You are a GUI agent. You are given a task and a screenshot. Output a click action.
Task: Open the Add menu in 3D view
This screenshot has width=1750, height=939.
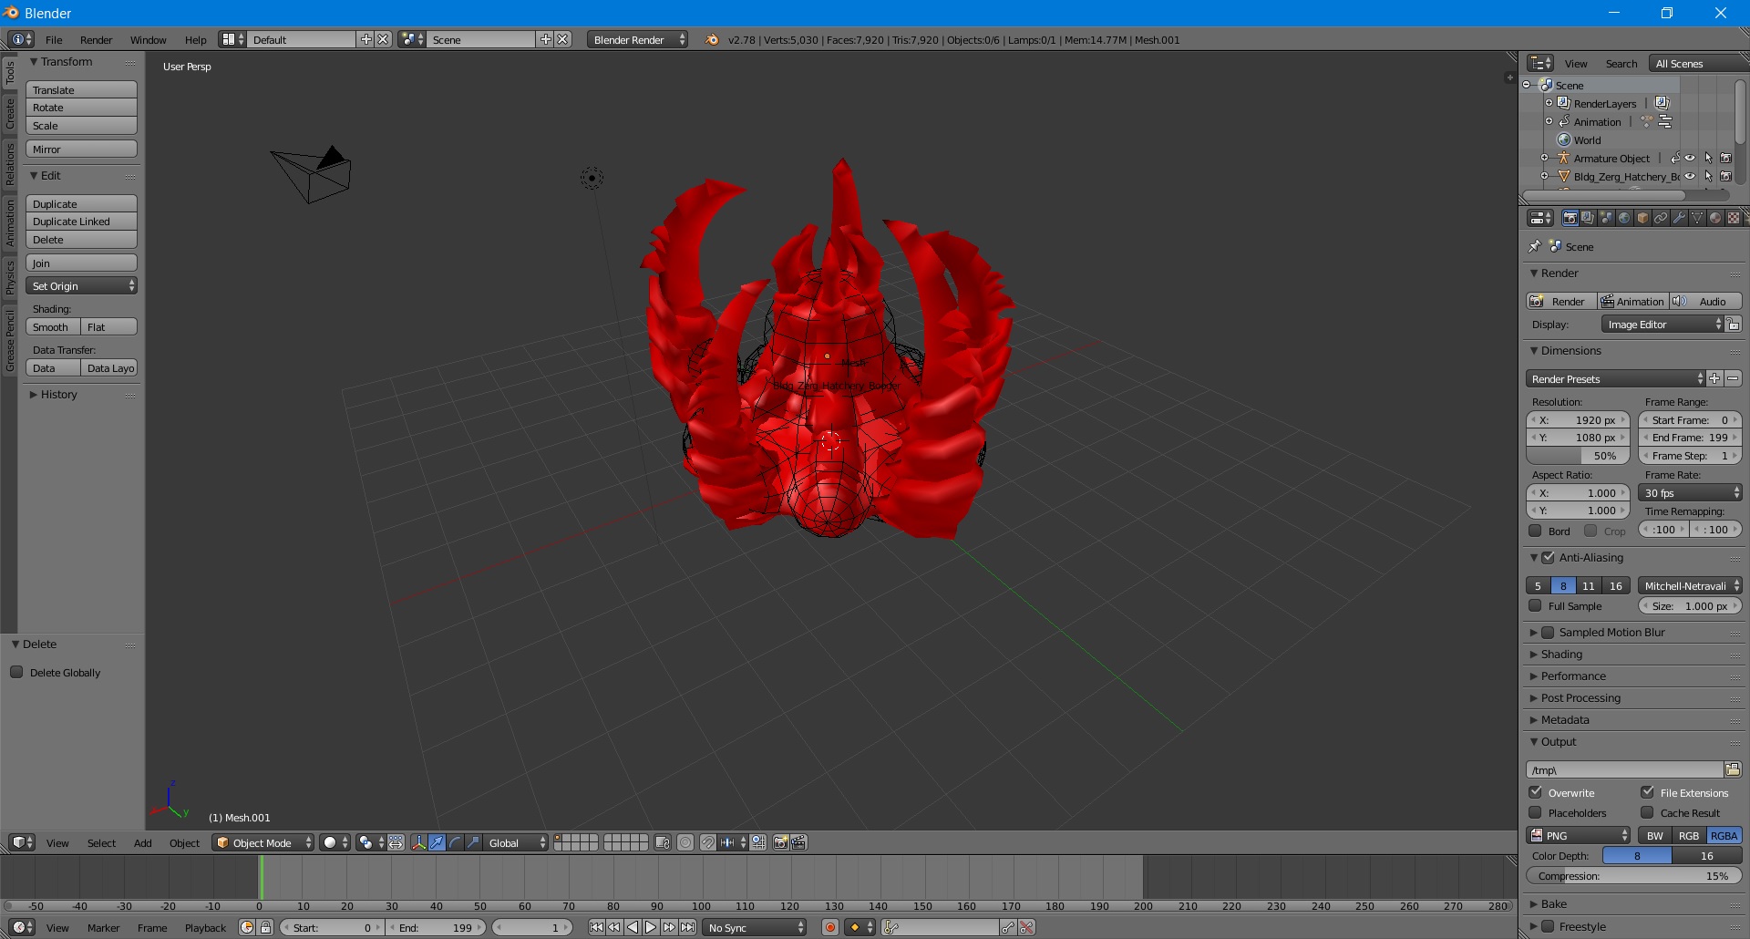pyautogui.click(x=142, y=842)
